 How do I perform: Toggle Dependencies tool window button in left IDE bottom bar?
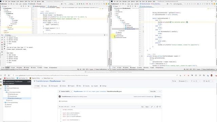(x=53, y=67)
